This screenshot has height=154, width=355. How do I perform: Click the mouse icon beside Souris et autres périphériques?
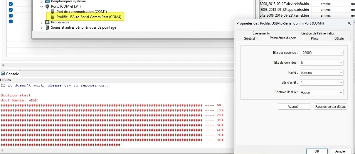click(x=47, y=27)
